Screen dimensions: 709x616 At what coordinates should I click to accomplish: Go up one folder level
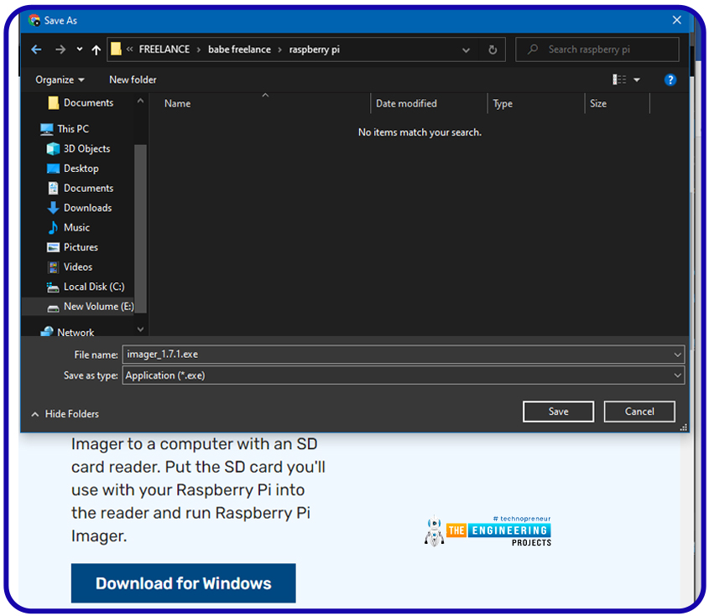click(x=96, y=49)
